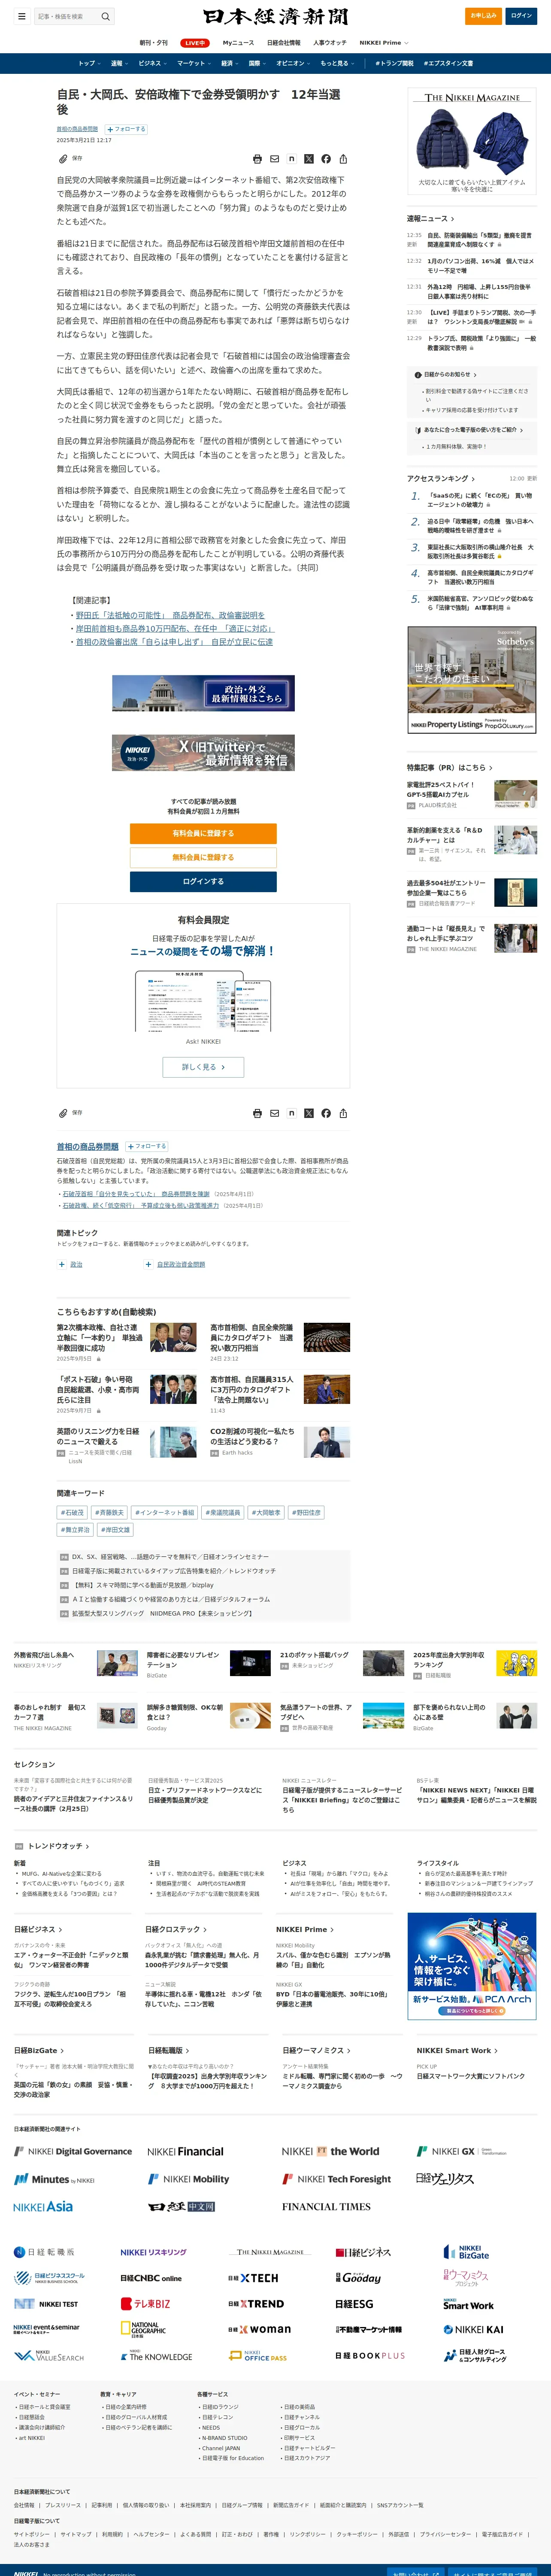Open the 日経会社情報 tab

284,43
